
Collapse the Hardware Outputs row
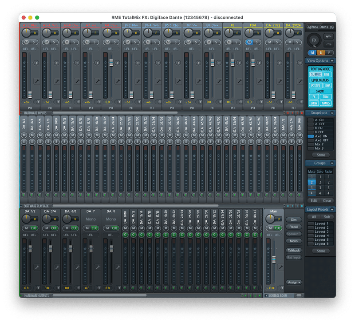click(21, 295)
